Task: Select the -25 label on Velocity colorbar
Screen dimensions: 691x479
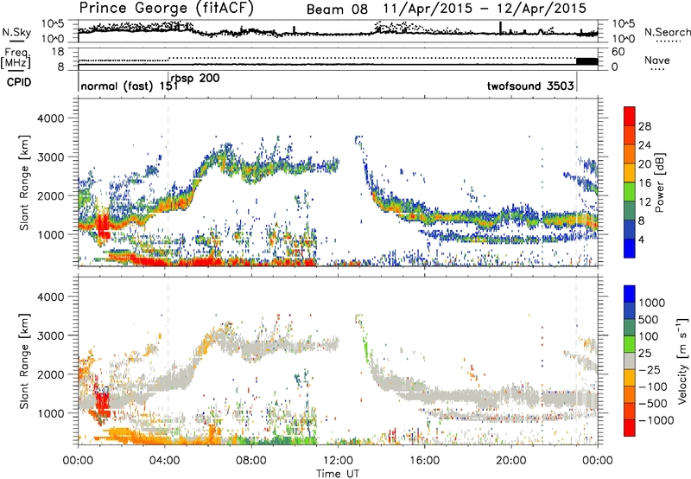Action: coord(650,369)
